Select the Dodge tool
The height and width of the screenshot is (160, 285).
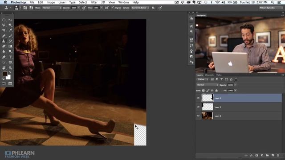10,52
